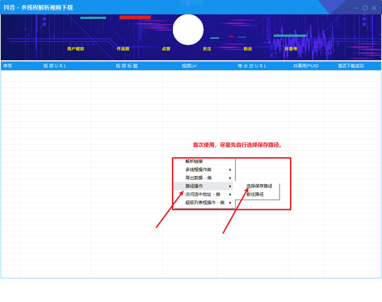Screen dimensions: 382x302
Task: Click the round white avatar placeholder
Action: point(188,29)
